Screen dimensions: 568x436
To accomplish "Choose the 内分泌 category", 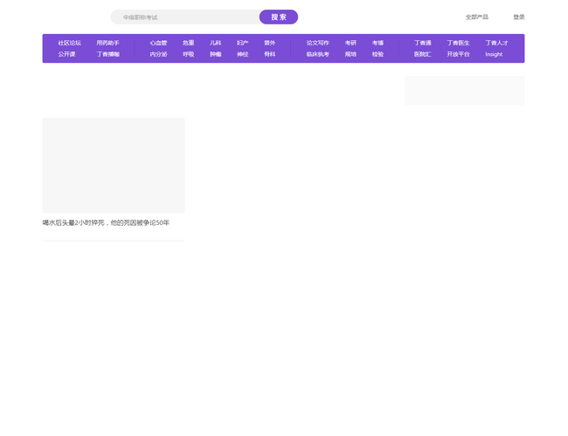I will pos(158,54).
